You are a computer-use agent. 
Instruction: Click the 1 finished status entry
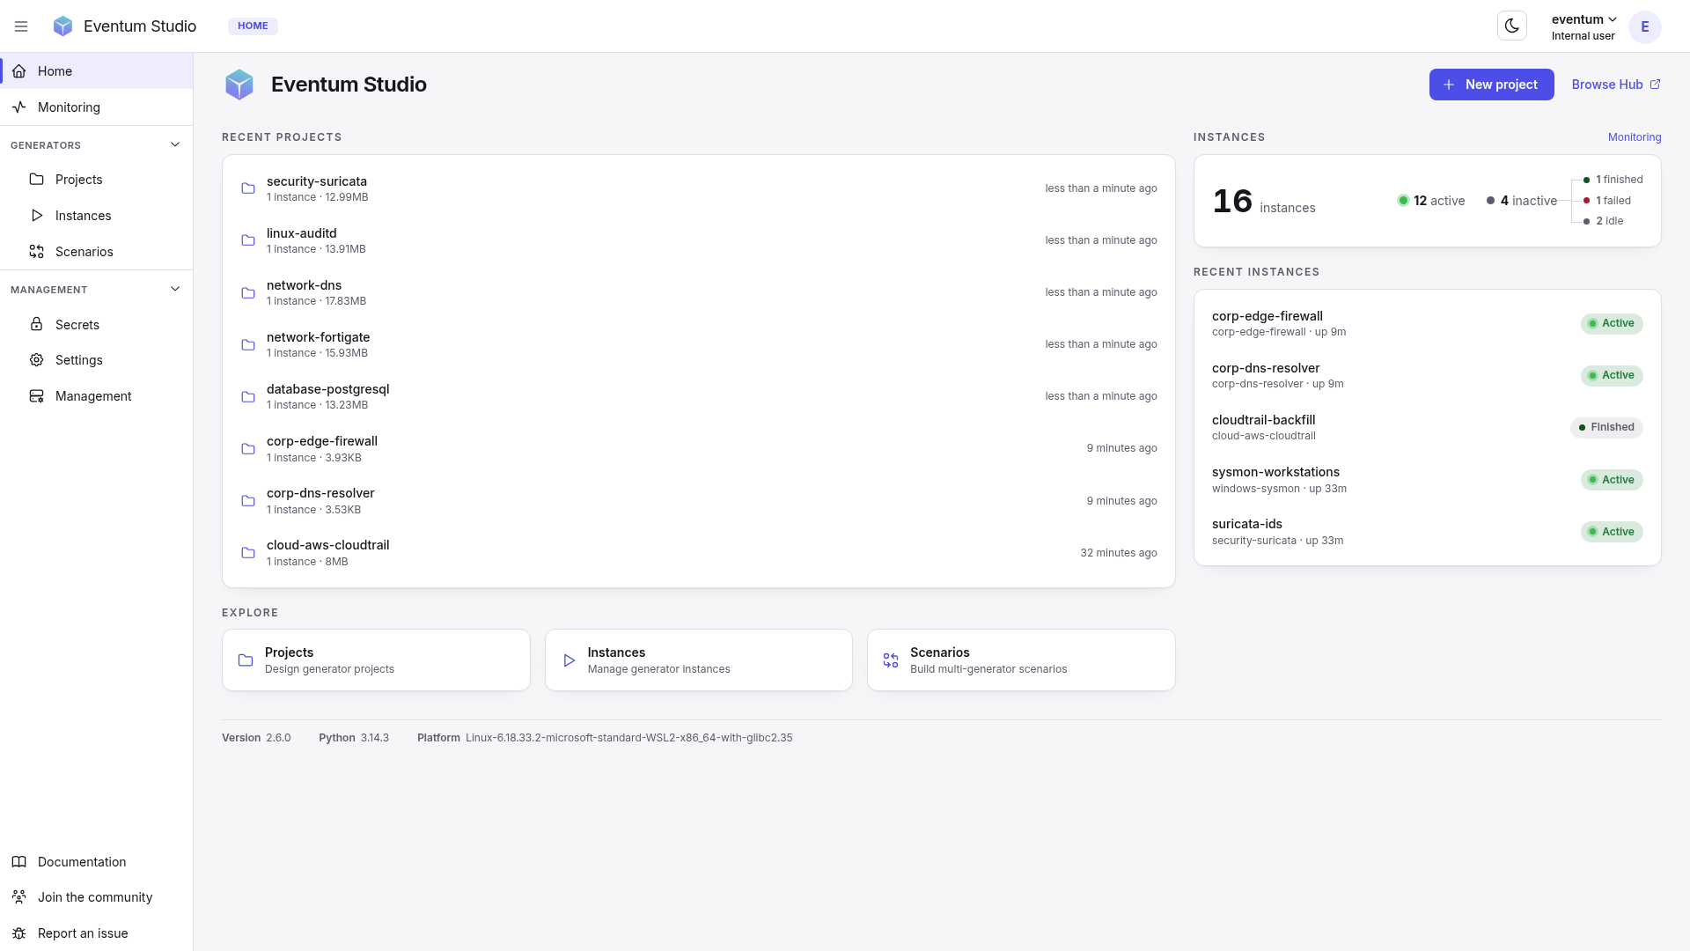(1613, 180)
